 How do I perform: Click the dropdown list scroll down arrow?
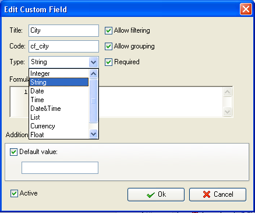click(94, 134)
